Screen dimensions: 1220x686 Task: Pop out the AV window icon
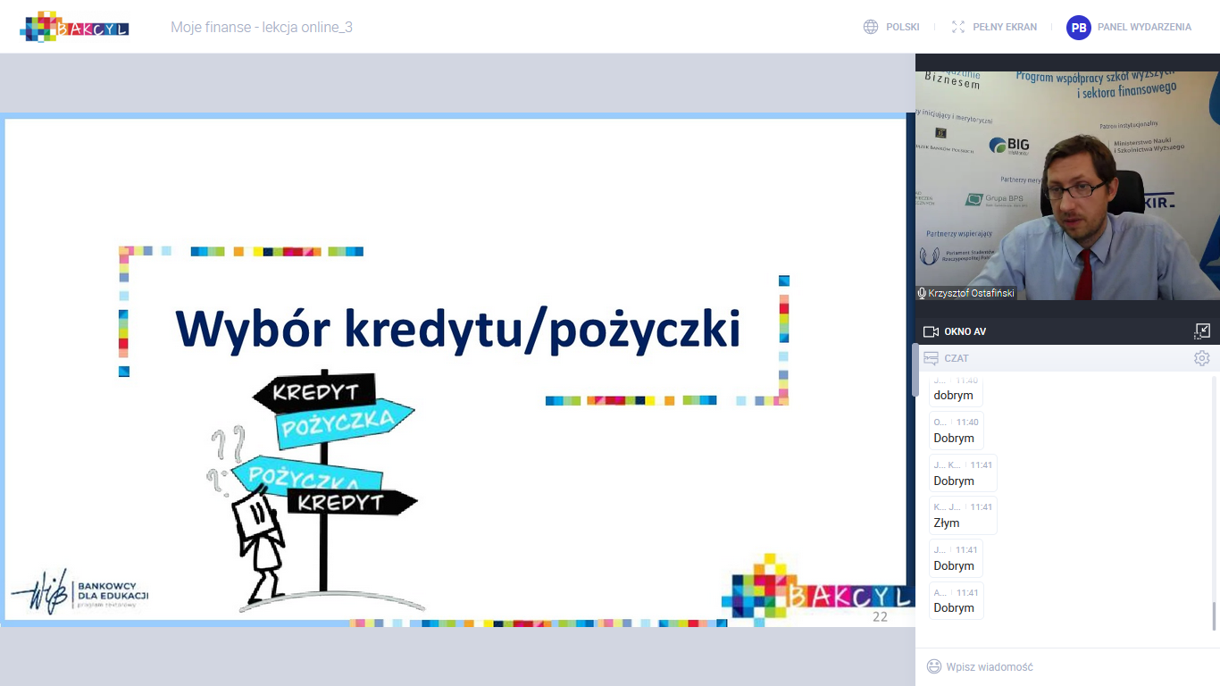pyautogui.click(x=1202, y=331)
